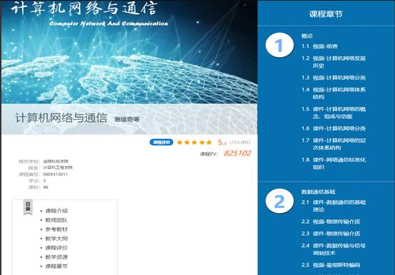395x275 pixels.
Task: Go to 教师团队 in the contents list
Action: pos(56,220)
